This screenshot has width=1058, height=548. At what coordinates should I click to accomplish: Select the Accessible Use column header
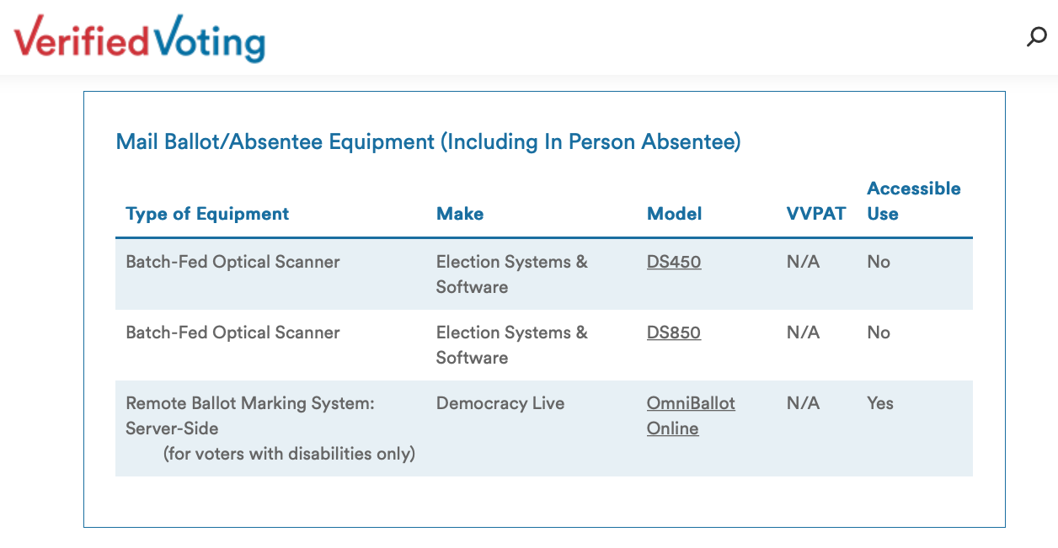914,201
